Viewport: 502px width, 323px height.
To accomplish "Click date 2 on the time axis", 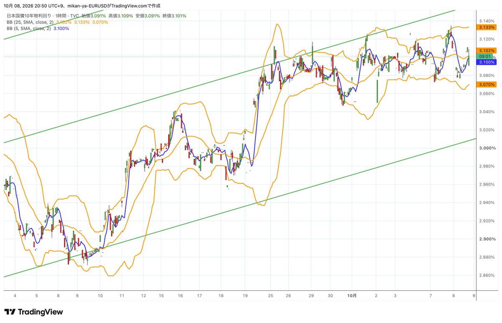I will click(376, 296).
